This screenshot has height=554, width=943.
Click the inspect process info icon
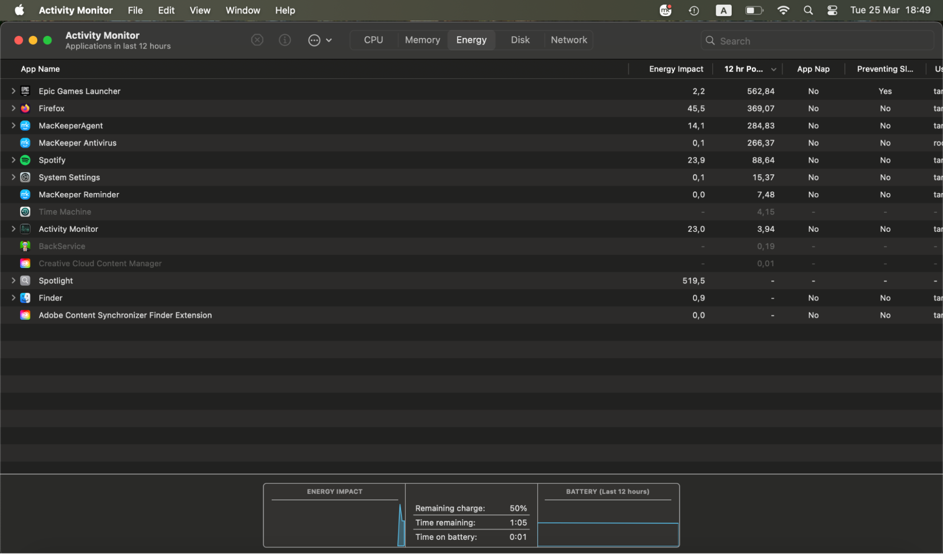[x=284, y=40]
